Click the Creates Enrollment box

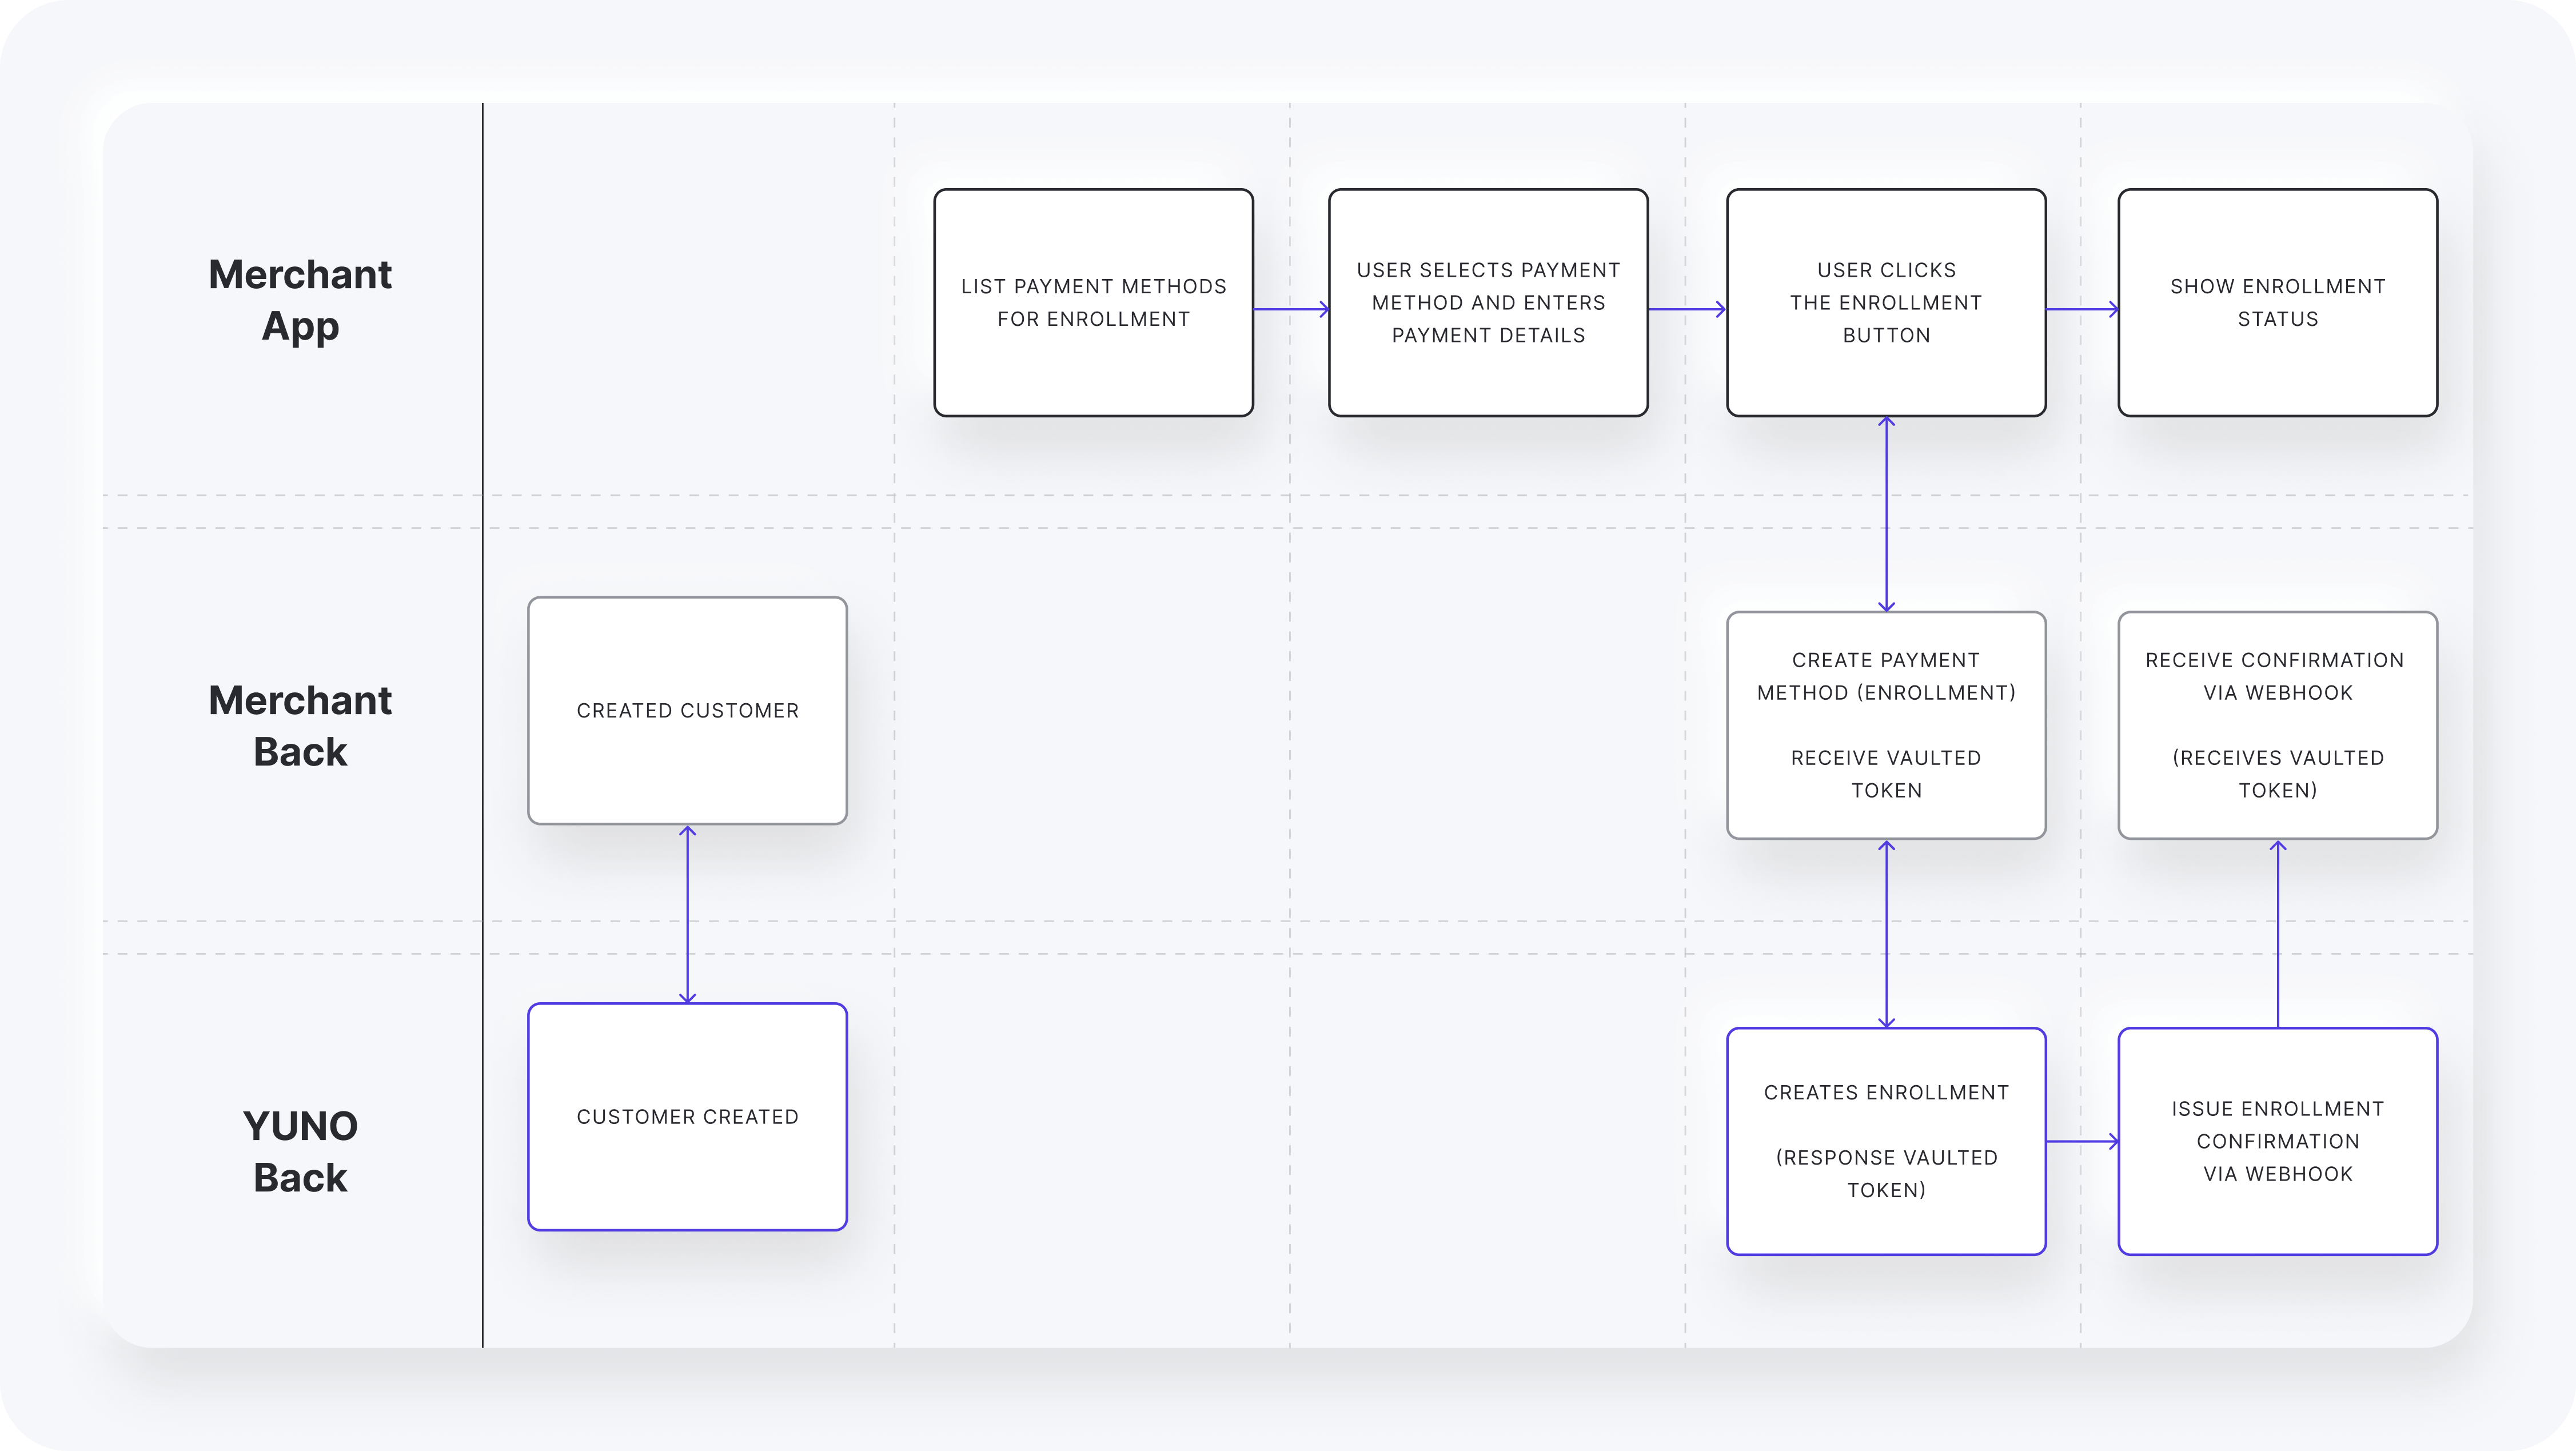pos(1886,1140)
